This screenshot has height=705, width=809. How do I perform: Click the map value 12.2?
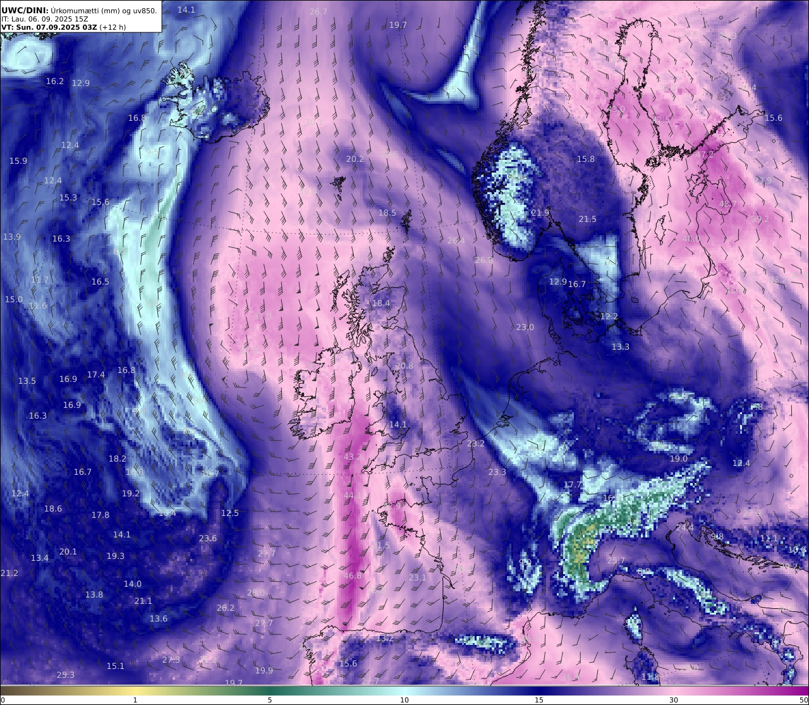tap(609, 317)
